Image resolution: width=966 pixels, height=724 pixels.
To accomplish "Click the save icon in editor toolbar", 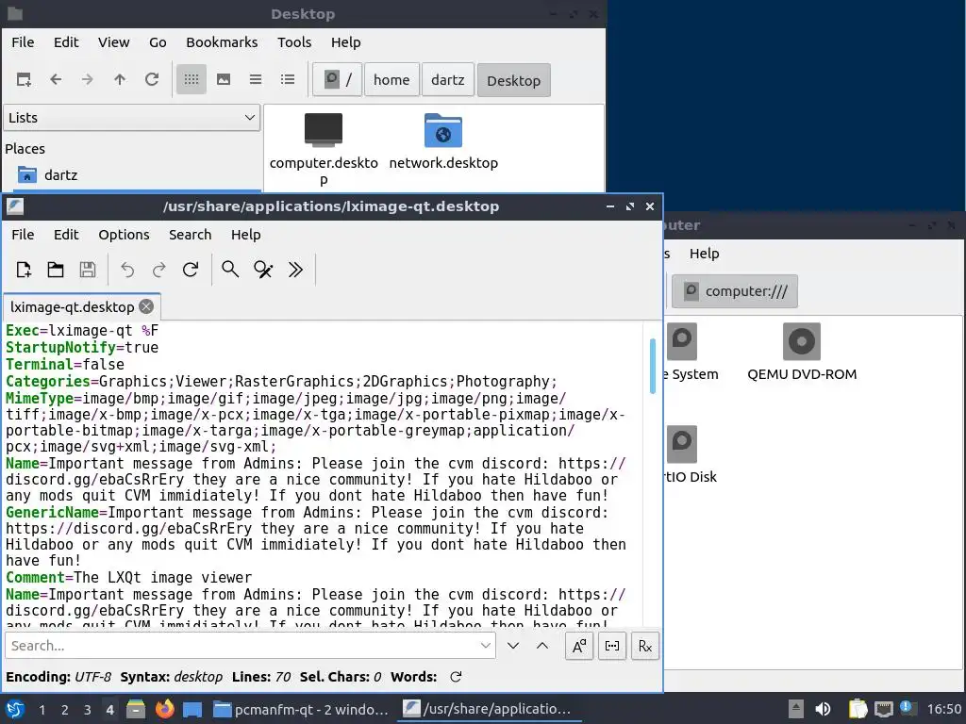I will (x=88, y=270).
